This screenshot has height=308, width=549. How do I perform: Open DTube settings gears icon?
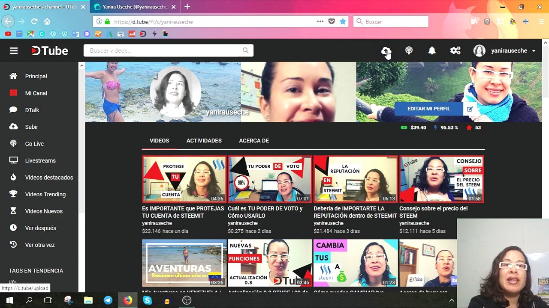[x=455, y=51]
